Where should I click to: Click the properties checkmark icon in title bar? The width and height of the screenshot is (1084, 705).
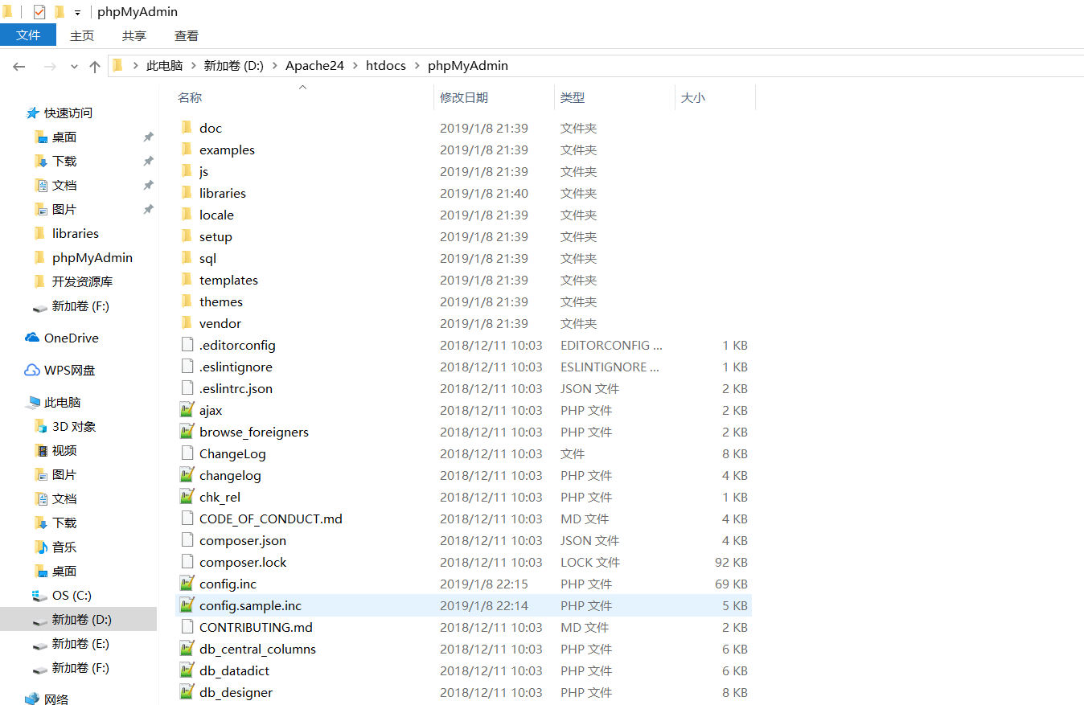(x=39, y=12)
